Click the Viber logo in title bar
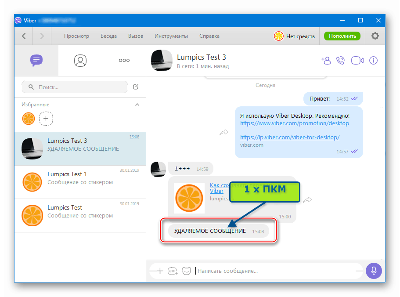This screenshot has height=297, width=400. click(x=18, y=20)
